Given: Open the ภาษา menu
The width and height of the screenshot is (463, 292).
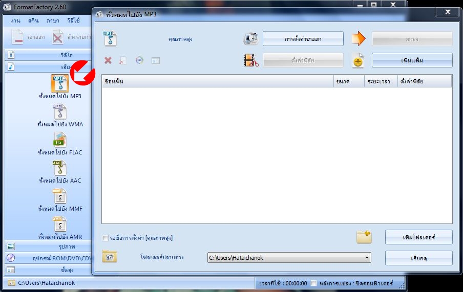Looking at the screenshot, I should pyautogui.click(x=53, y=20).
